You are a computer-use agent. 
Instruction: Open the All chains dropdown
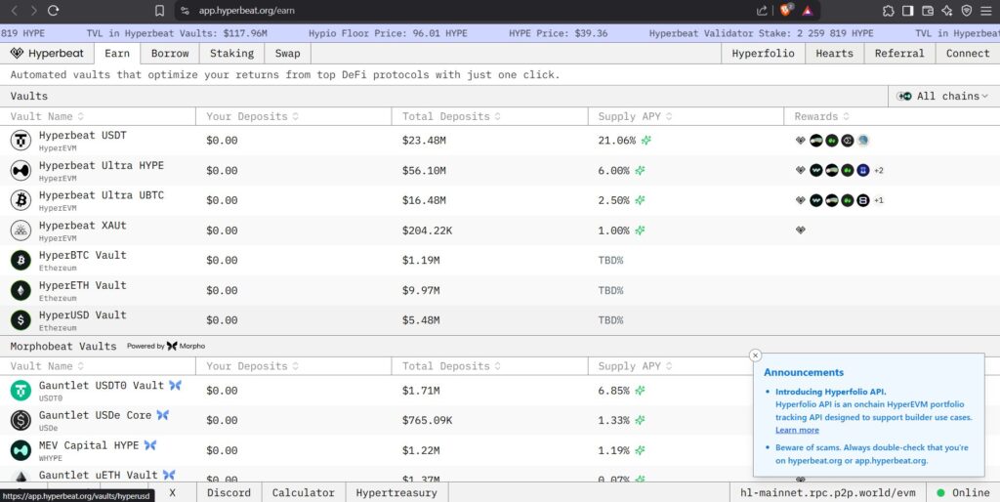point(943,97)
